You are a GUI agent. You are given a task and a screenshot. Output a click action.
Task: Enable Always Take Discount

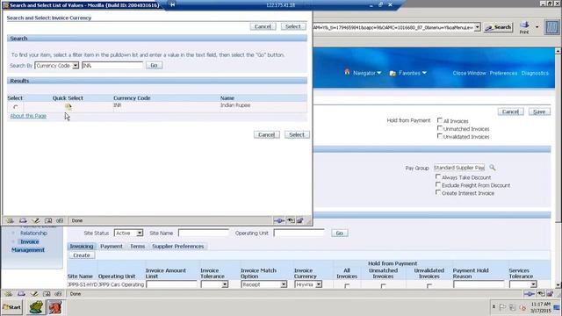click(437, 176)
